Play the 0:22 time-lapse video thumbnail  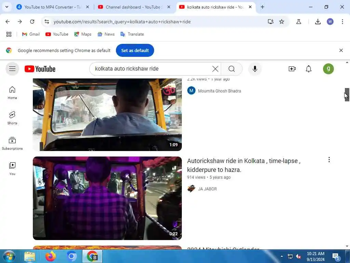107,198
